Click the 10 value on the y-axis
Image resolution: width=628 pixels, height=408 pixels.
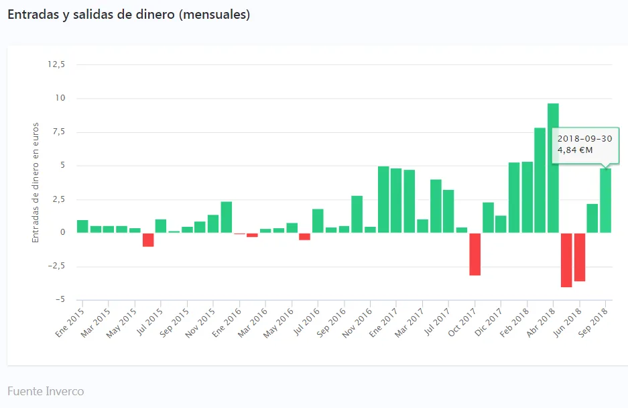[61, 98]
